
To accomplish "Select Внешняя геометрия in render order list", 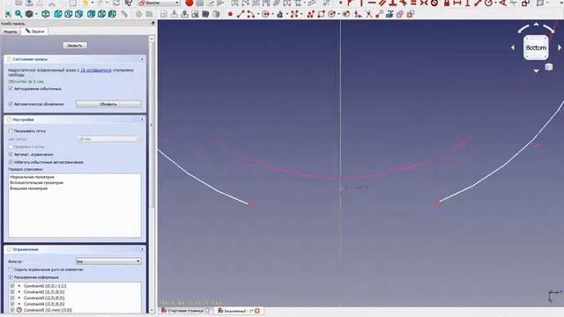I will 29,188.
